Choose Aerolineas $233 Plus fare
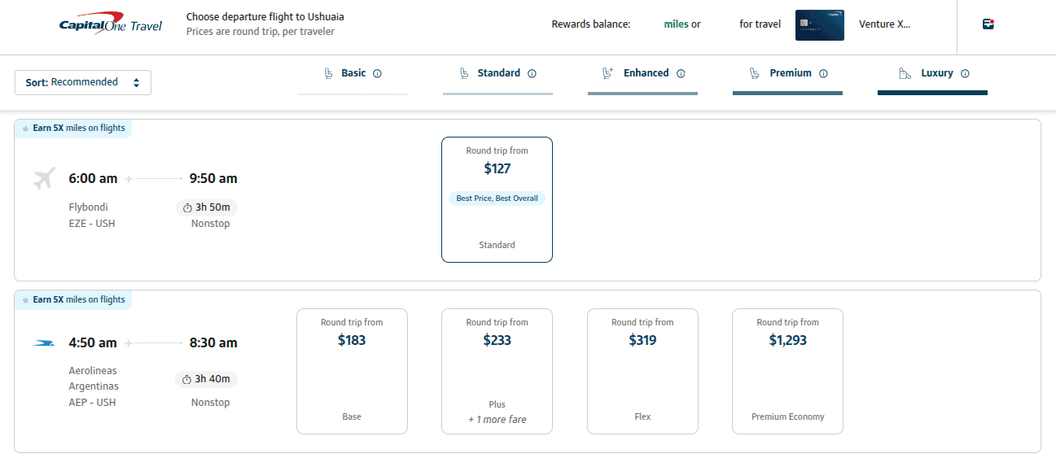This screenshot has width=1056, height=458. click(497, 371)
